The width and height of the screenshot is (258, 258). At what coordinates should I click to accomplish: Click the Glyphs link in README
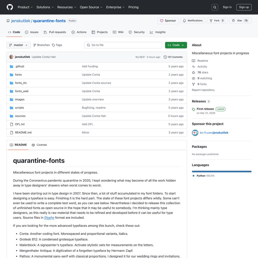point(49,218)
